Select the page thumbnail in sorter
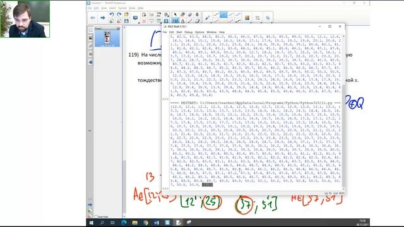 tap(107, 38)
